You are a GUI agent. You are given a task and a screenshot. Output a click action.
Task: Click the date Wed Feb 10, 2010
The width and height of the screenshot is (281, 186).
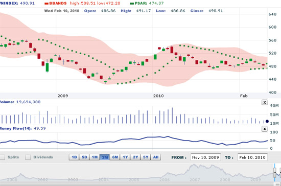62,11
